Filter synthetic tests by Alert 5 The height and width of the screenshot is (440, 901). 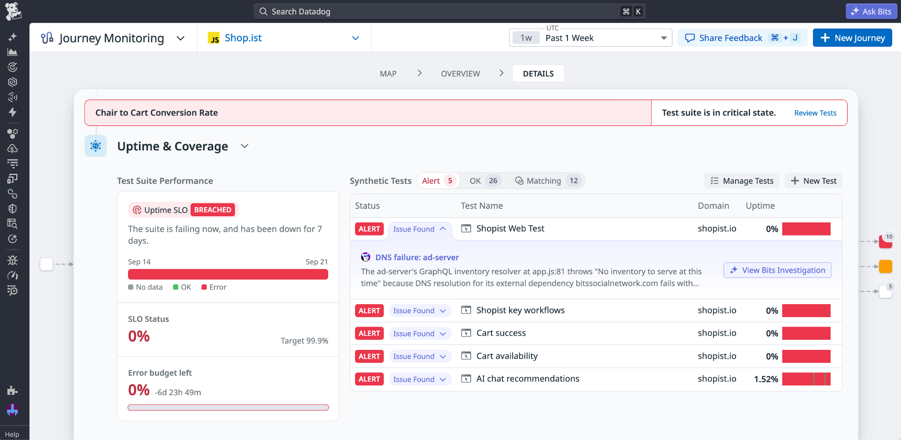[x=438, y=181]
